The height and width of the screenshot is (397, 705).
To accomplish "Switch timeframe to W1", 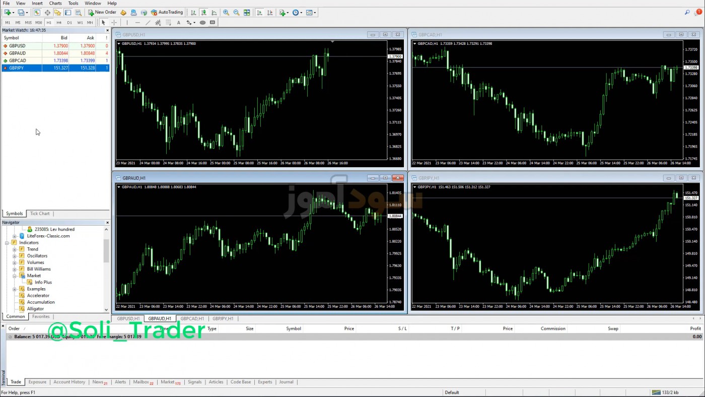I will click(80, 23).
